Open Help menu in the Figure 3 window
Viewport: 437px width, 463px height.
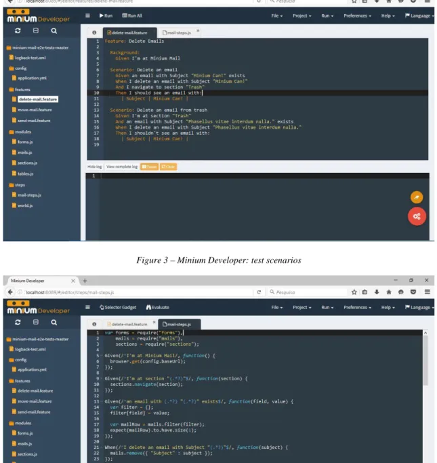(388, 16)
